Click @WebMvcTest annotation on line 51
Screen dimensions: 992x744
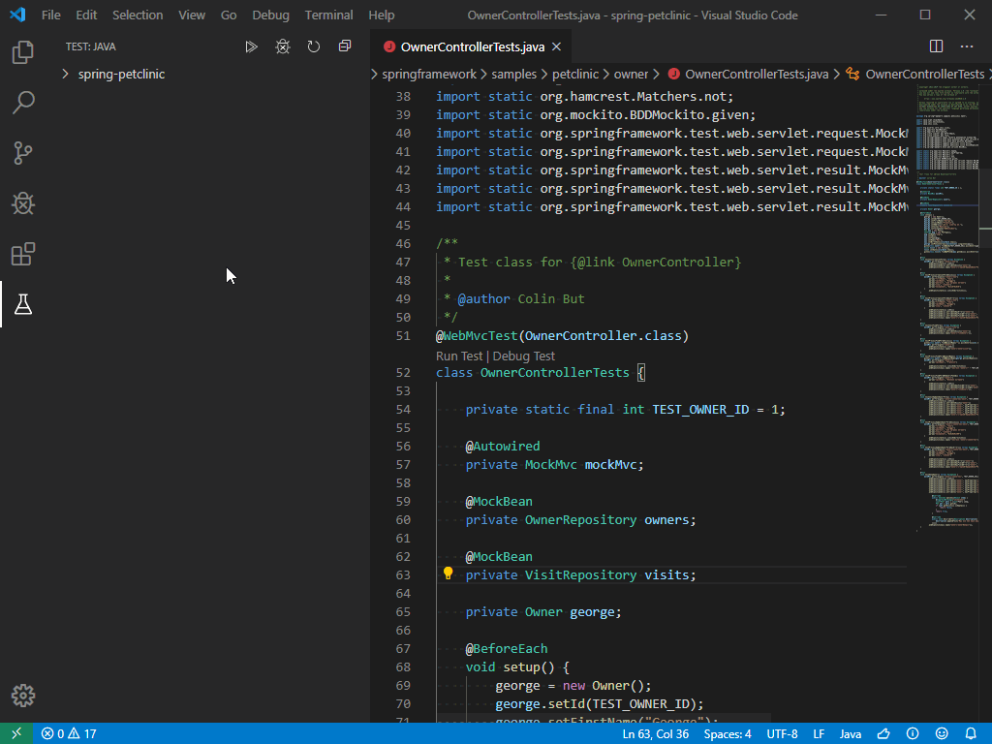pyautogui.click(x=477, y=335)
